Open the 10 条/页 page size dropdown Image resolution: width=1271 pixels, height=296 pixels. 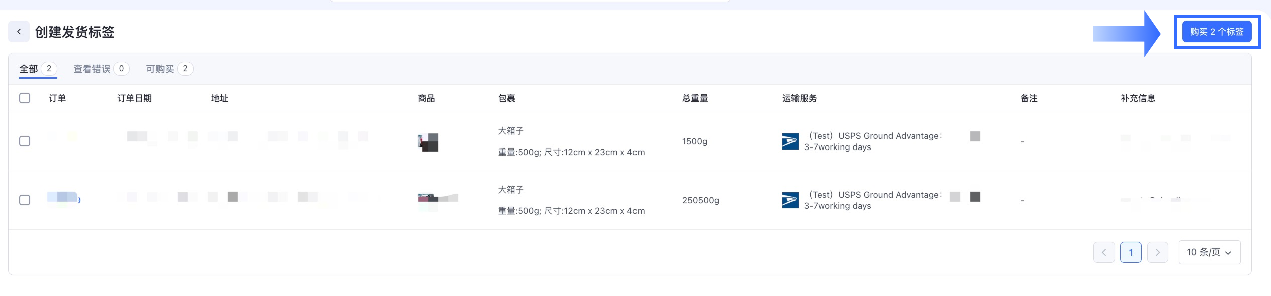(1209, 252)
